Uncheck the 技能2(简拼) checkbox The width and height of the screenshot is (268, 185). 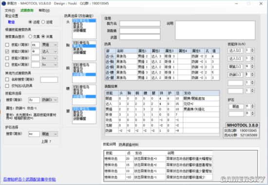(7, 52)
